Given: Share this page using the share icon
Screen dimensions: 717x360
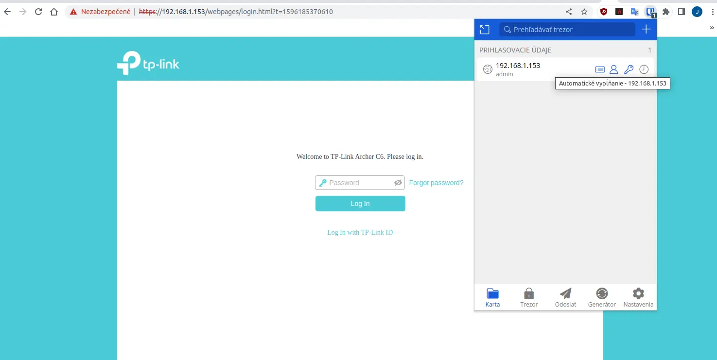Looking at the screenshot, I should (x=569, y=12).
